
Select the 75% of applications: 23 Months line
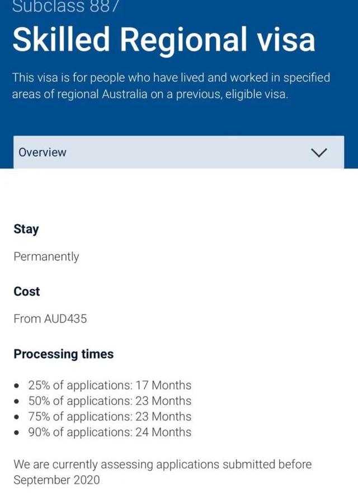click(110, 417)
